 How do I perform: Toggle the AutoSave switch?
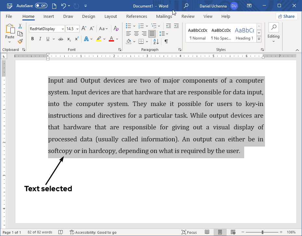[41, 6]
